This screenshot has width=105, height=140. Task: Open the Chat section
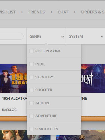click(x=63, y=12)
